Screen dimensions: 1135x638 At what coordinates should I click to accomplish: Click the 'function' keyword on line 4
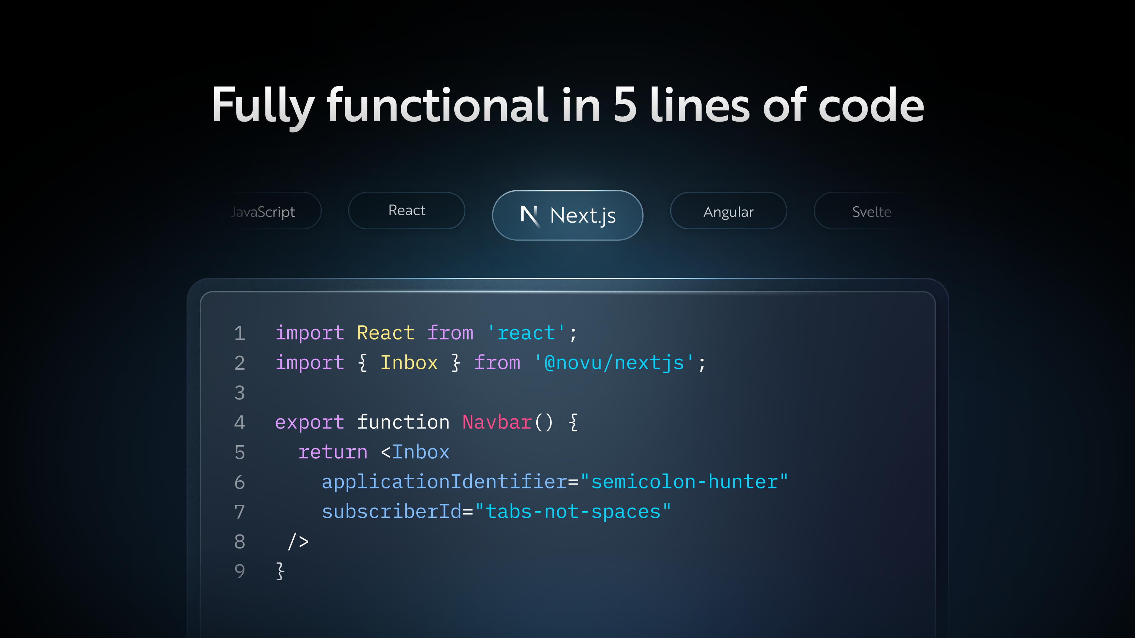[403, 422]
